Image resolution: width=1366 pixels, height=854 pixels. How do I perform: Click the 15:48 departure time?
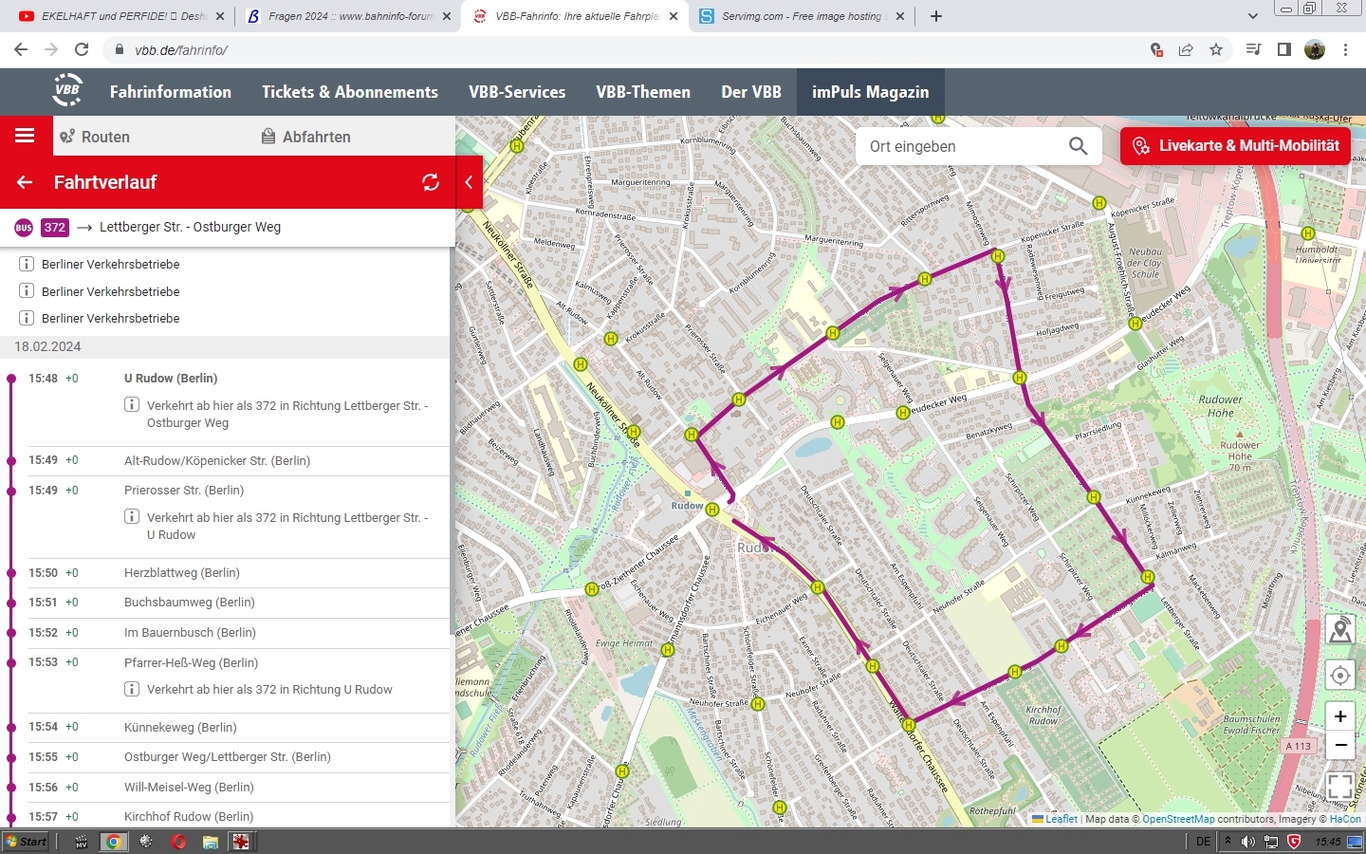43,378
